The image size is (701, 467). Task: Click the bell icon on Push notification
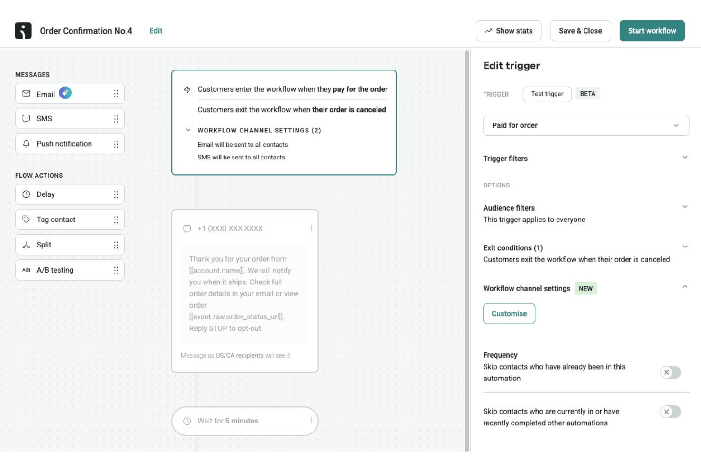click(27, 144)
